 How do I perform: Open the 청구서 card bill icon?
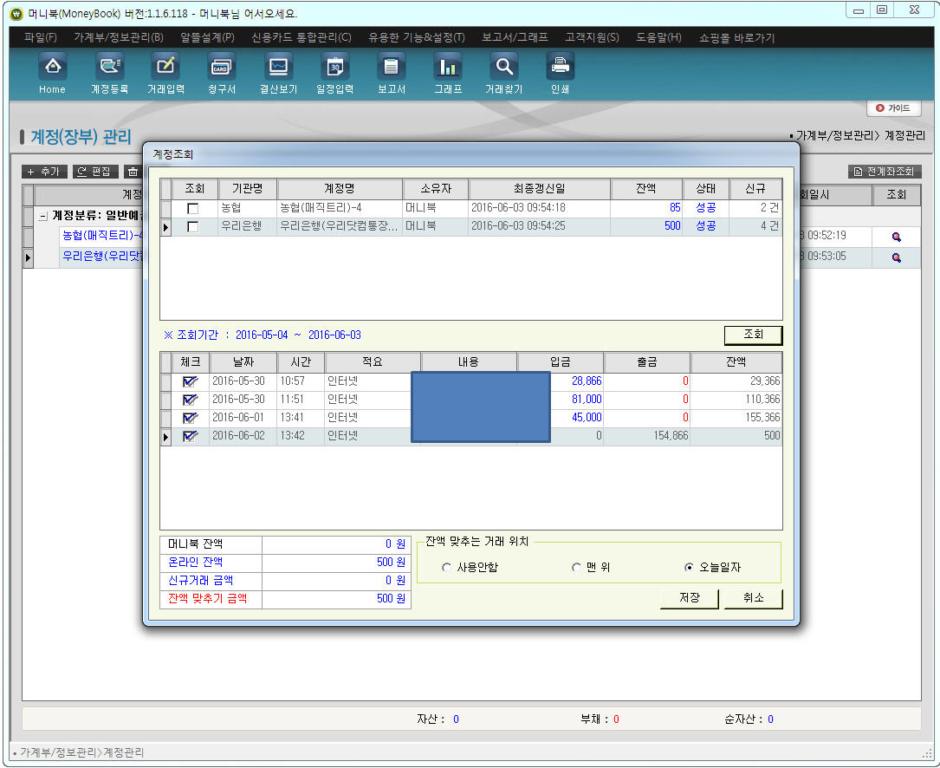coord(222,68)
